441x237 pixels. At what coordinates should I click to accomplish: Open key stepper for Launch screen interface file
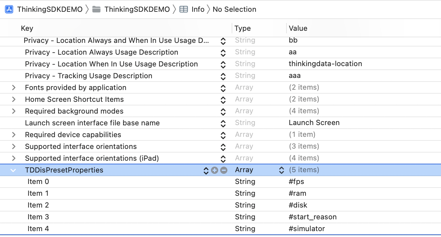(x=223, y=123)
